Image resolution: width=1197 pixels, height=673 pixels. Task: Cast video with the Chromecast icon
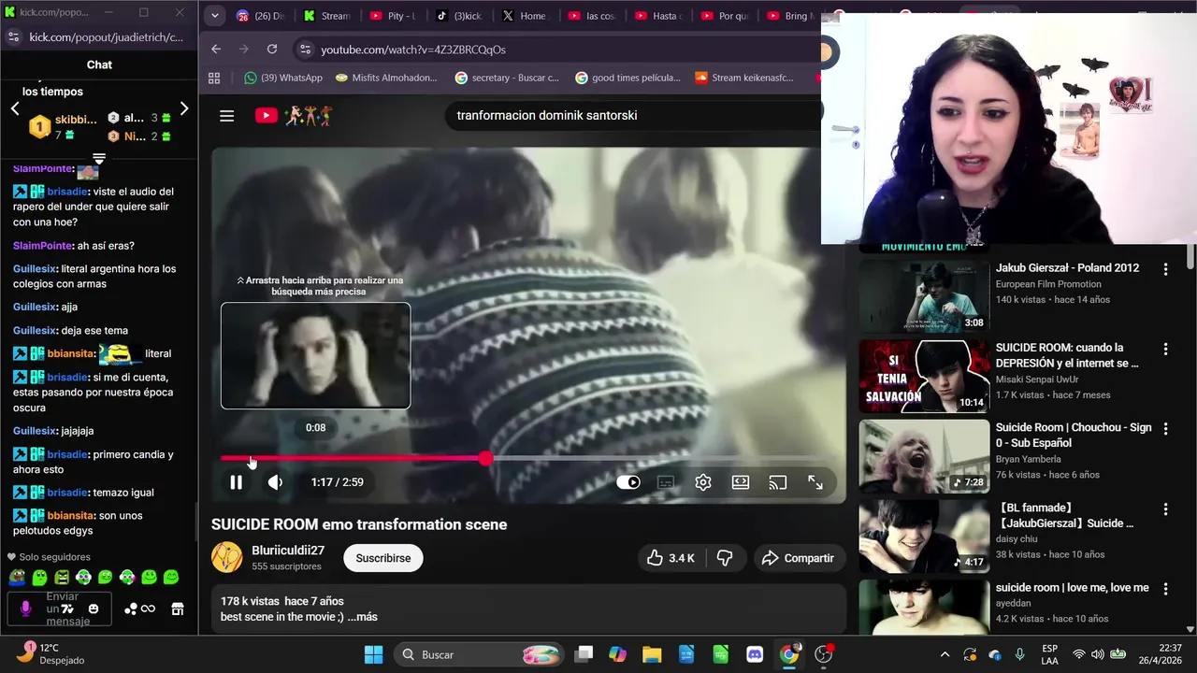pyautogui.click(x=778, y=482)
